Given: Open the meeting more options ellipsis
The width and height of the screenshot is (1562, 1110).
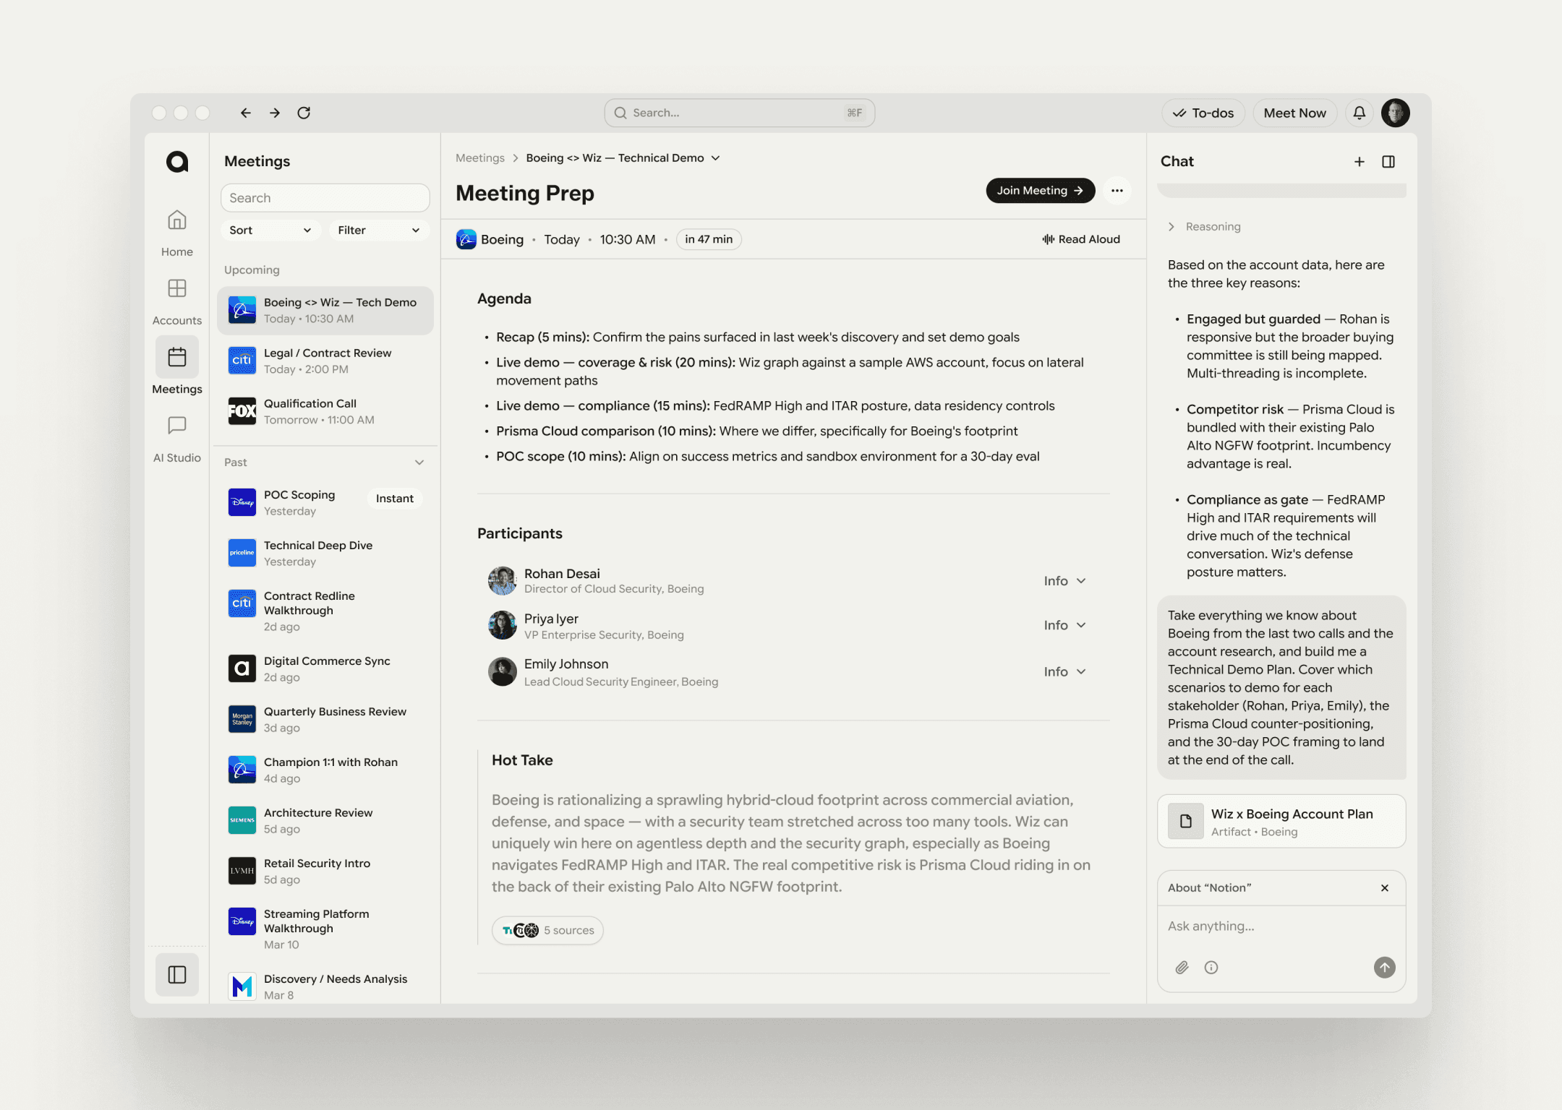Looking at the screenshot, I should click(1117, 191).
